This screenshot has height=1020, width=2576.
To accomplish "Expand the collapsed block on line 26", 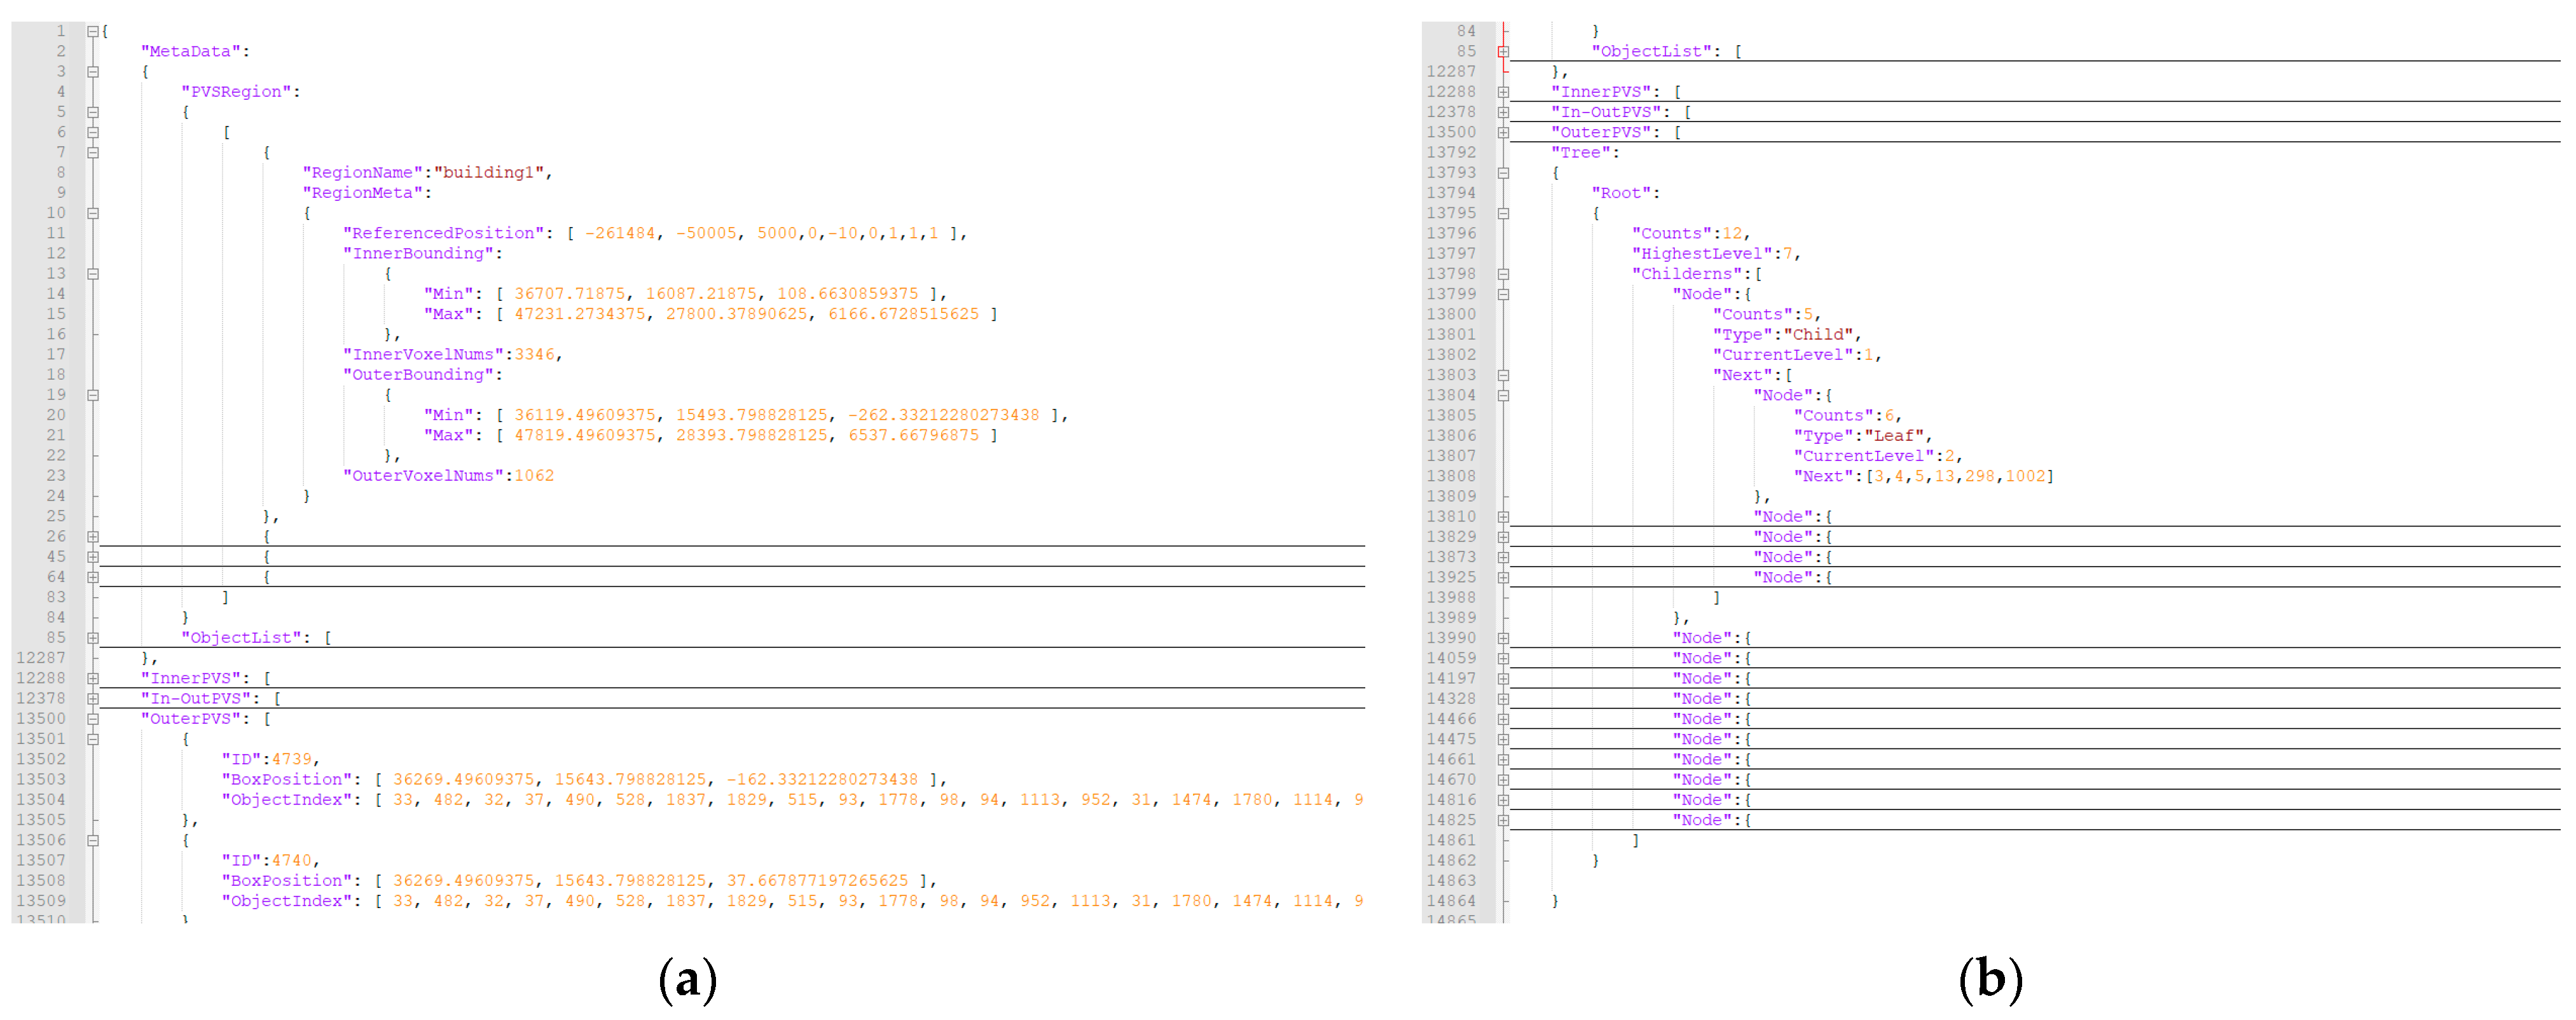I will point(93,537).
